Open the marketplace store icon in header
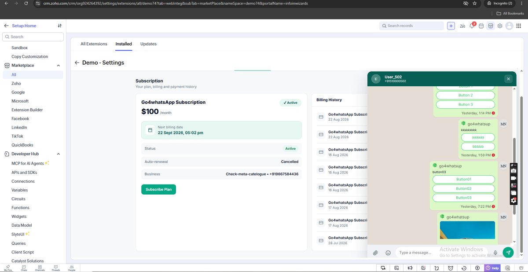 coord(491,26)
